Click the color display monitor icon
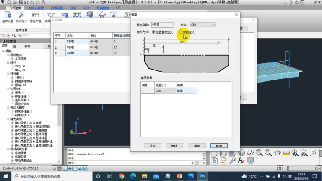The image size is (322, 181). tap(250, 160)
